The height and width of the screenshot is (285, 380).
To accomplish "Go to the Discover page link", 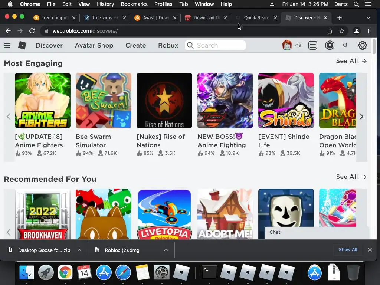I will (49, 45).
